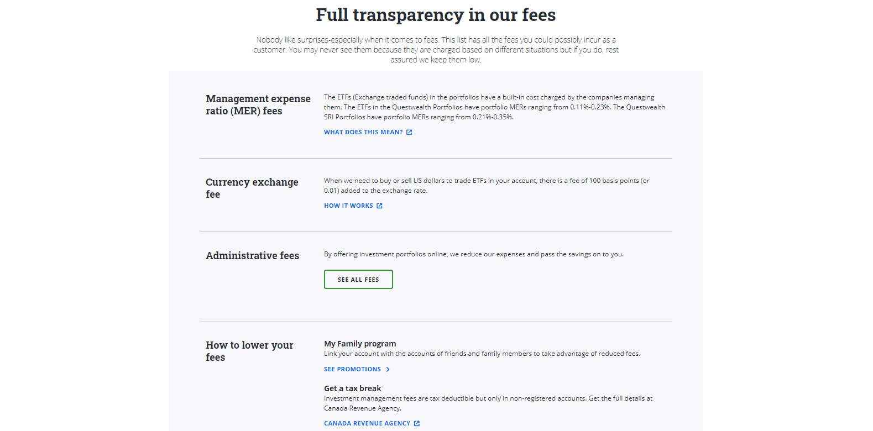Click the SEE ALL FEES button
Screen dimensions: 873x431
pyautogui.click(x=358, y=279)
